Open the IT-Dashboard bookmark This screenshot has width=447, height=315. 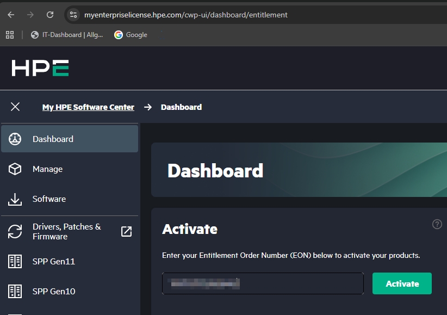[x=67, y=35]
